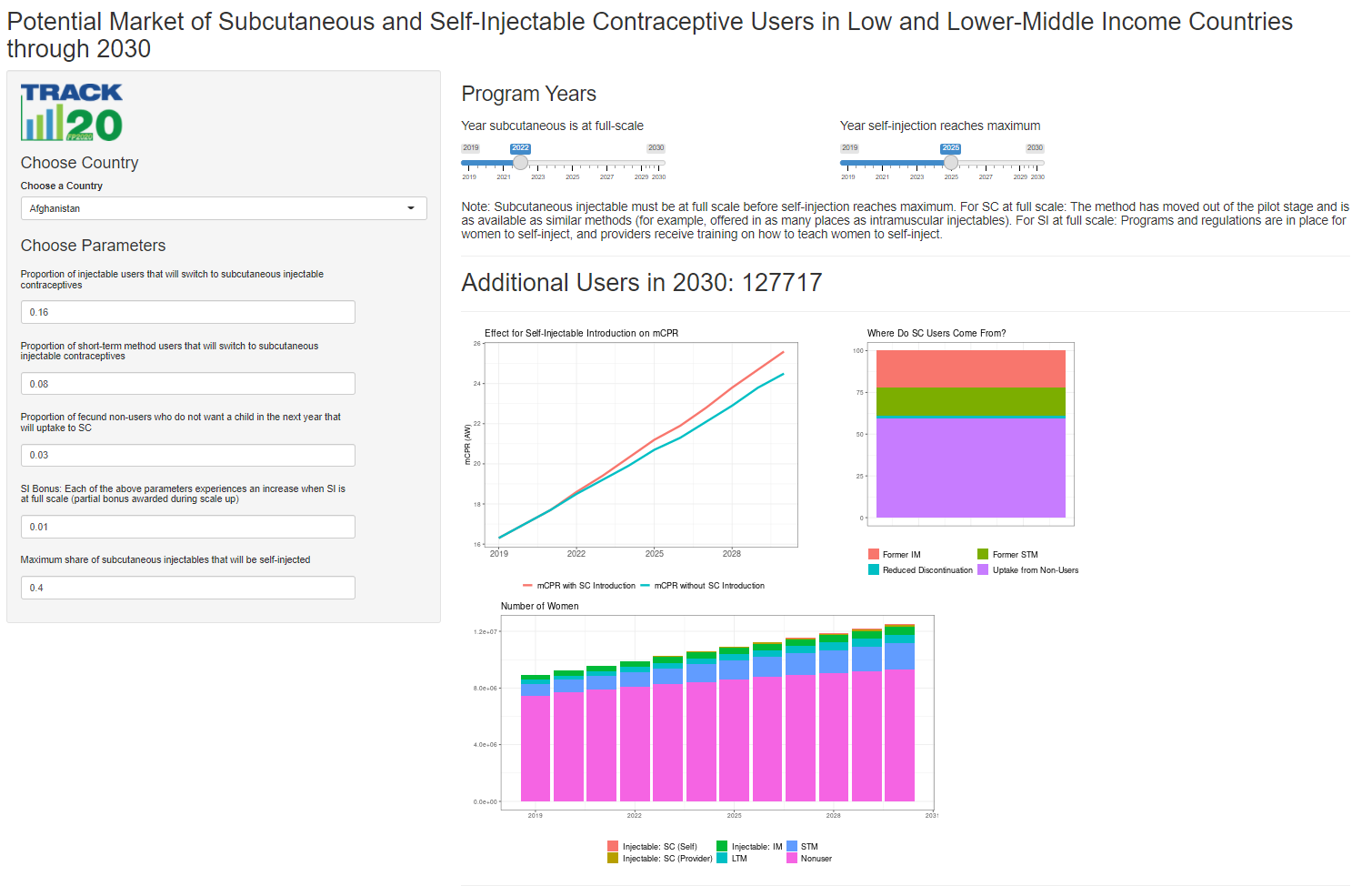Click the Uptake from Non-Users legend swatch
The height and width of the screenshot is (896, 1352).
[983, 570]
